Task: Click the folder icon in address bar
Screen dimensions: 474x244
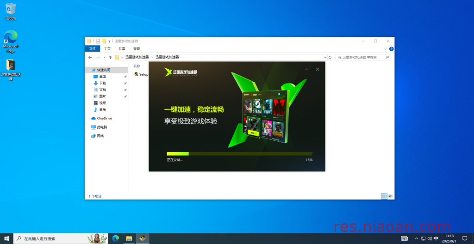Action: point(117,57)
